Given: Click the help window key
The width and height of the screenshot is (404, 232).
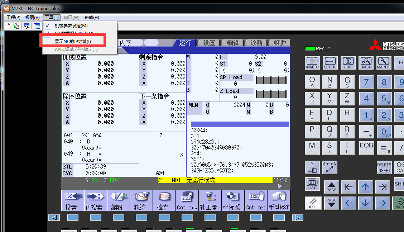Looking at the screenshot, I should coord(312,167).
